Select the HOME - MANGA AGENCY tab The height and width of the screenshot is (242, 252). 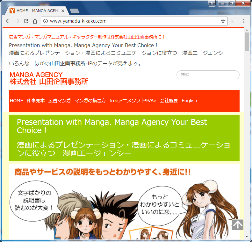point(37,11)
